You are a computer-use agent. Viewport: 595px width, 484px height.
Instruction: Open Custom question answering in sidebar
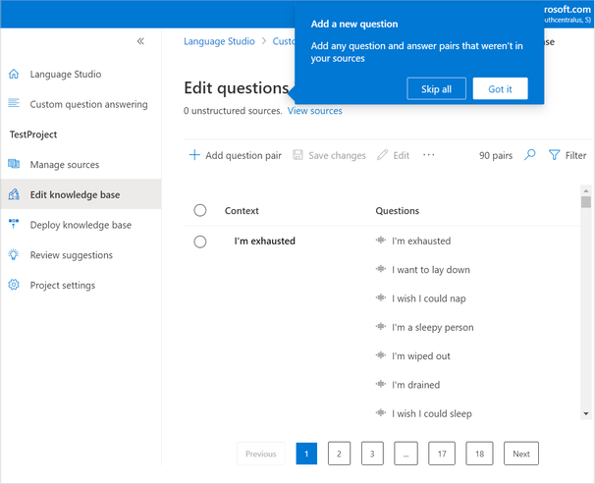pos(88,104)
